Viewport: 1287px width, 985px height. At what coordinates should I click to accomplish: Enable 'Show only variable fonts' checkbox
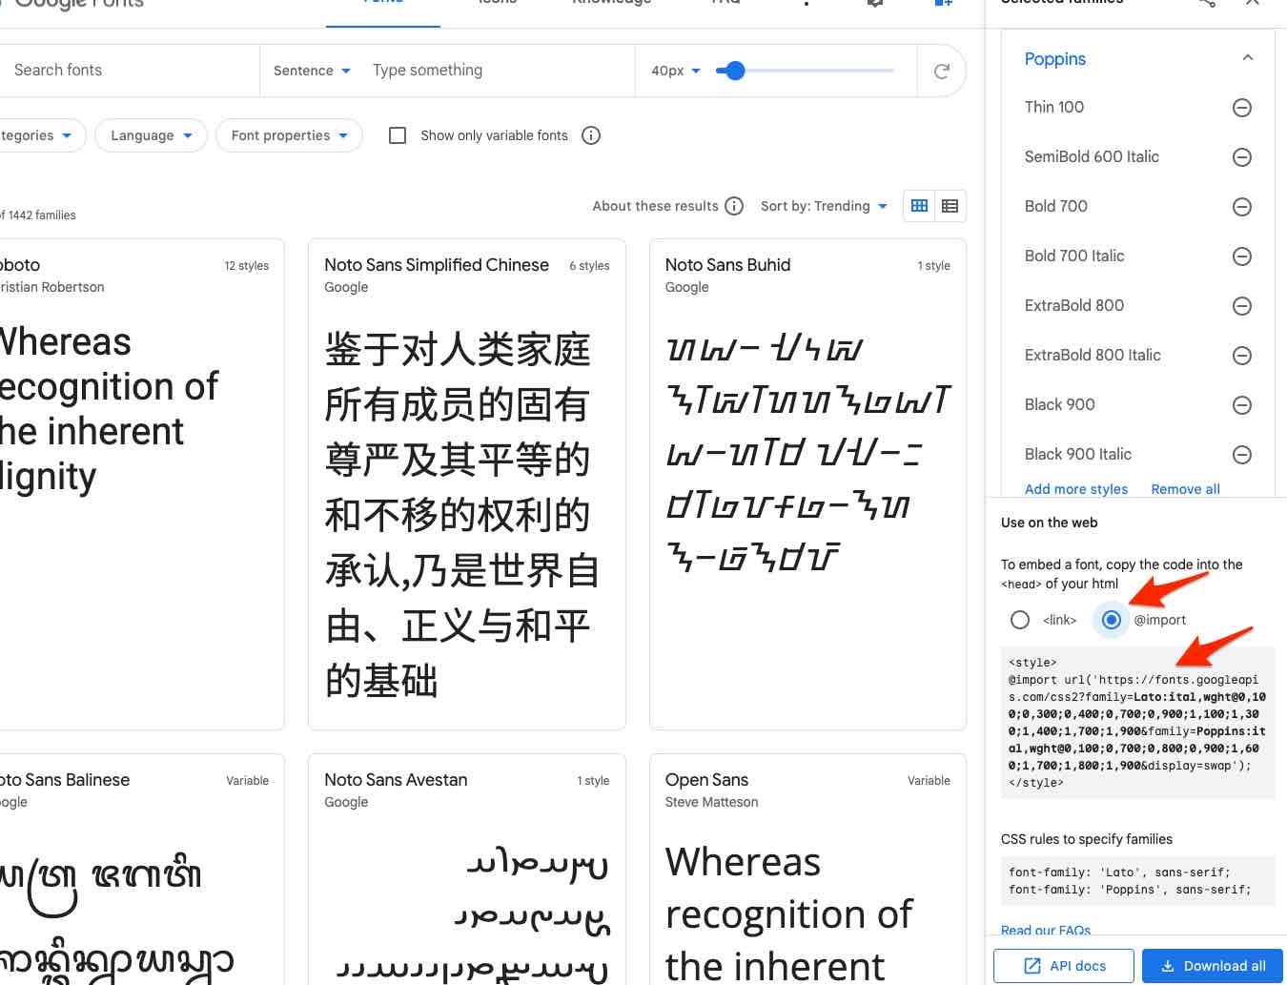(398, 135)
